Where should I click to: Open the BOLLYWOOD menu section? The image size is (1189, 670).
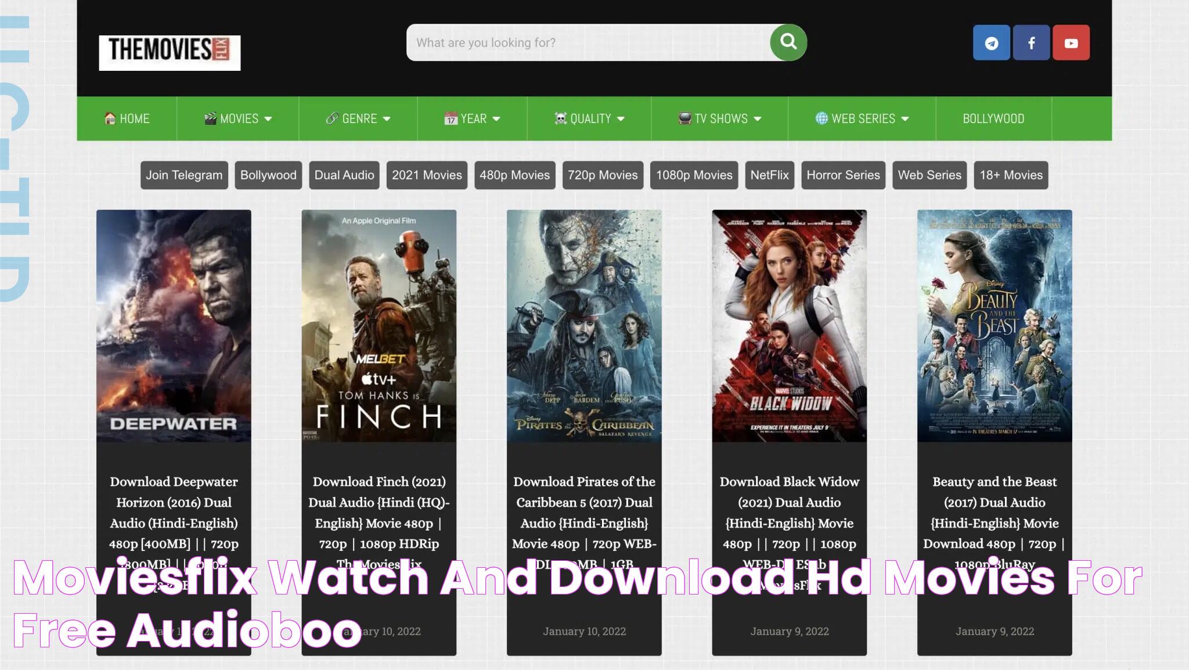(993, 118)
